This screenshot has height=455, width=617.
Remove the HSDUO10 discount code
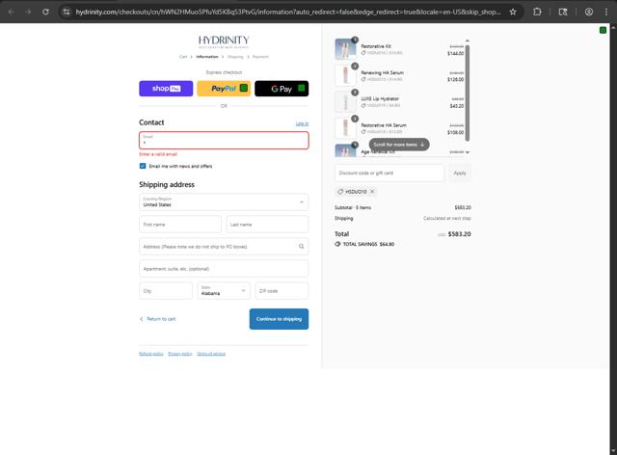[372, 191]
